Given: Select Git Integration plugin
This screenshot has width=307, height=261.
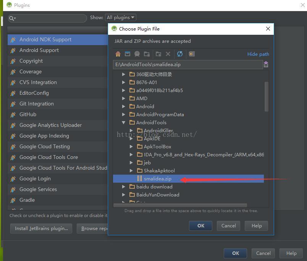Looking at the screenshot, I should point(58,104).
